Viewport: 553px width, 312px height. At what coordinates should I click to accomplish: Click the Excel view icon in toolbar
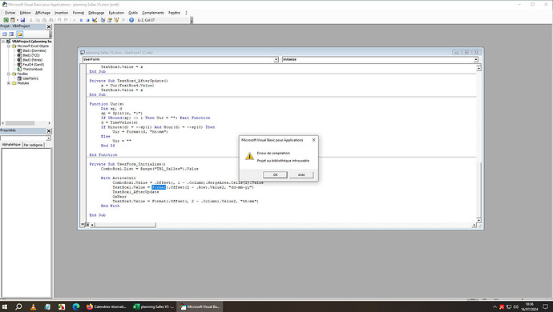coord(6,20)
